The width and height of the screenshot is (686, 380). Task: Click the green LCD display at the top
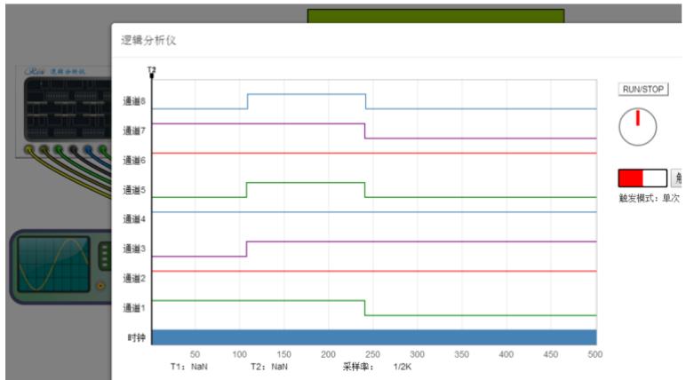tap(435, 16)
